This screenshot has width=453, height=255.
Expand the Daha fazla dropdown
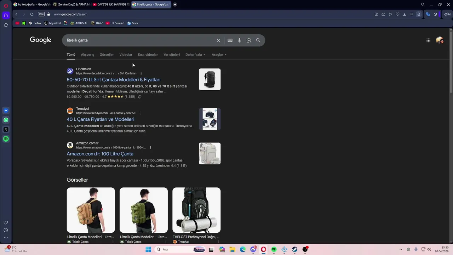[x=195, y=55]
